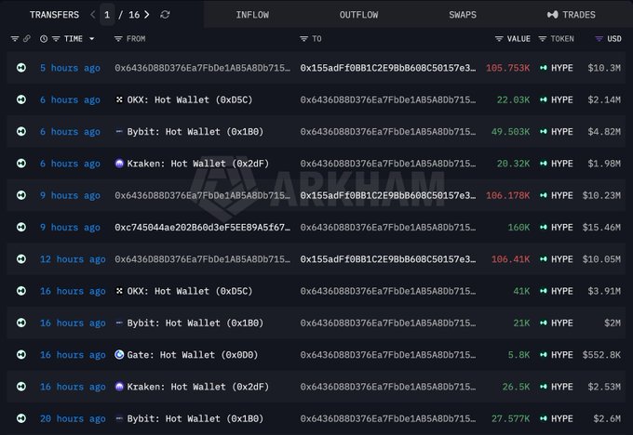Open the USD column filter

pos(599,39)
